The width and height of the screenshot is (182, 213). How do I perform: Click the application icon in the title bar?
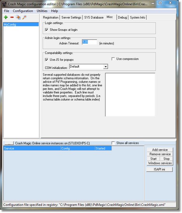tap(5, 4)
